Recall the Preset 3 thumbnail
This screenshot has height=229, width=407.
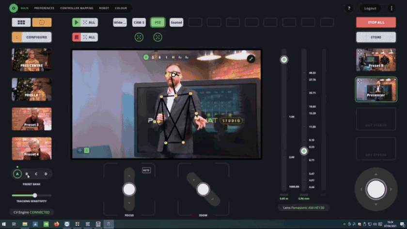click(x=31, y=119)
